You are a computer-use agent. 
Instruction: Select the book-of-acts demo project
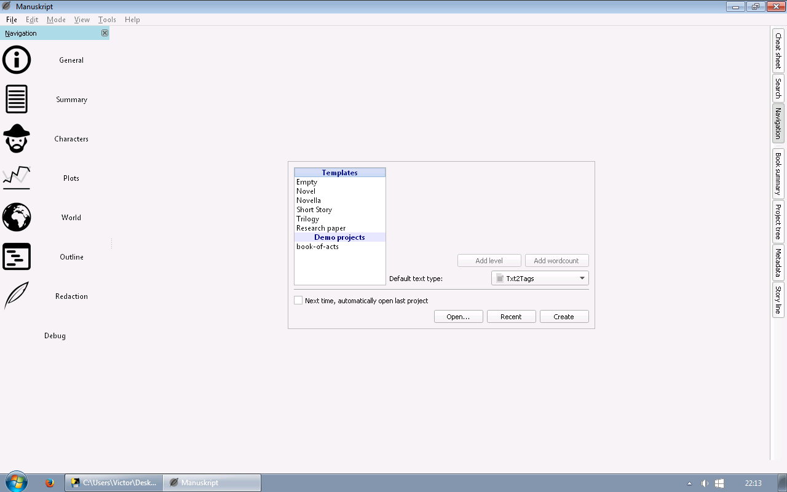click(x=340, y=247)
